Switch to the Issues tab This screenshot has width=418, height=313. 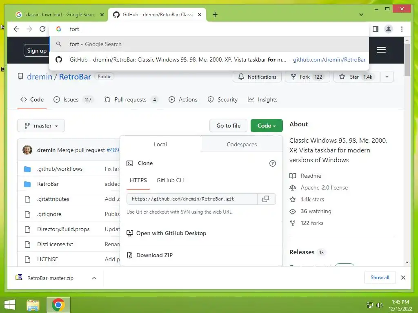coord(73,99)
